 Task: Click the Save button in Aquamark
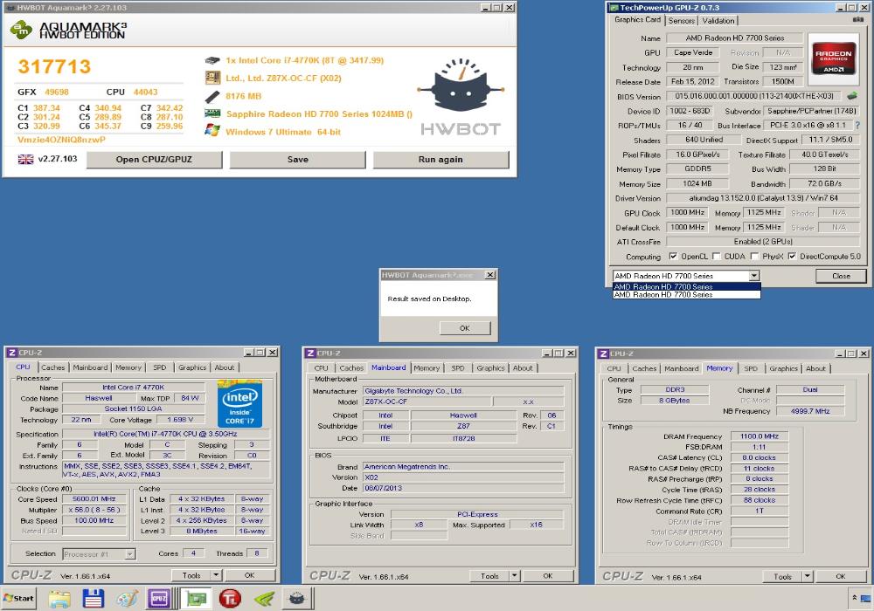click(x=298, y=159)
